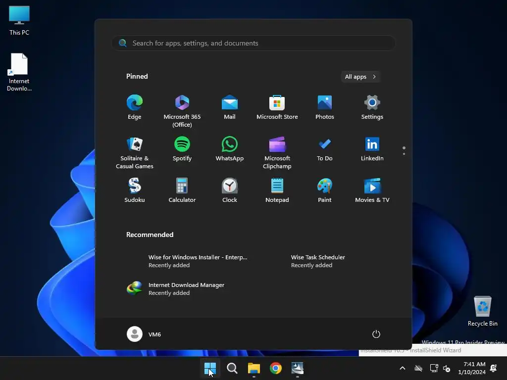
Task: Click the Recommended section heading
Action: pos(150,235)
